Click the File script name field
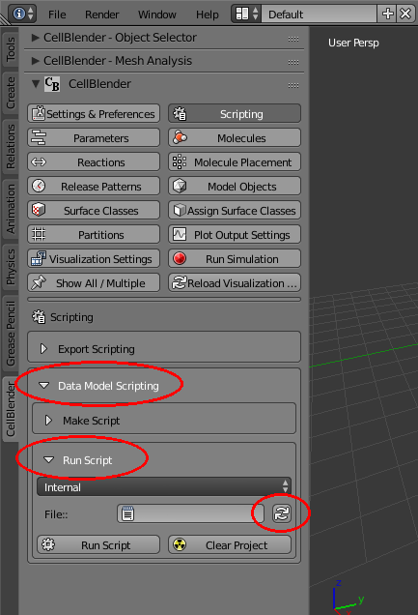 (x=190, y=513)
